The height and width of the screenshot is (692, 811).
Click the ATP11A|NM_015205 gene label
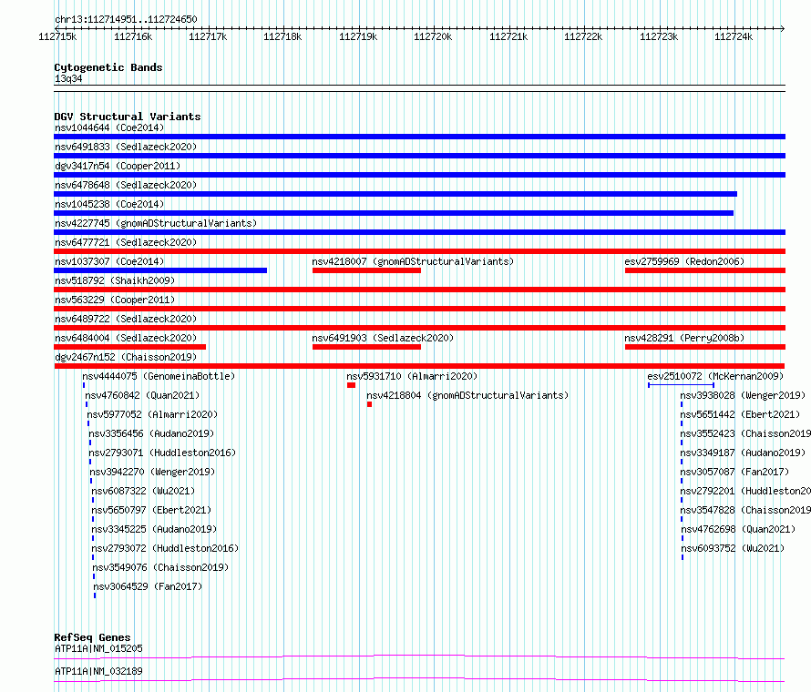(98, 648)
